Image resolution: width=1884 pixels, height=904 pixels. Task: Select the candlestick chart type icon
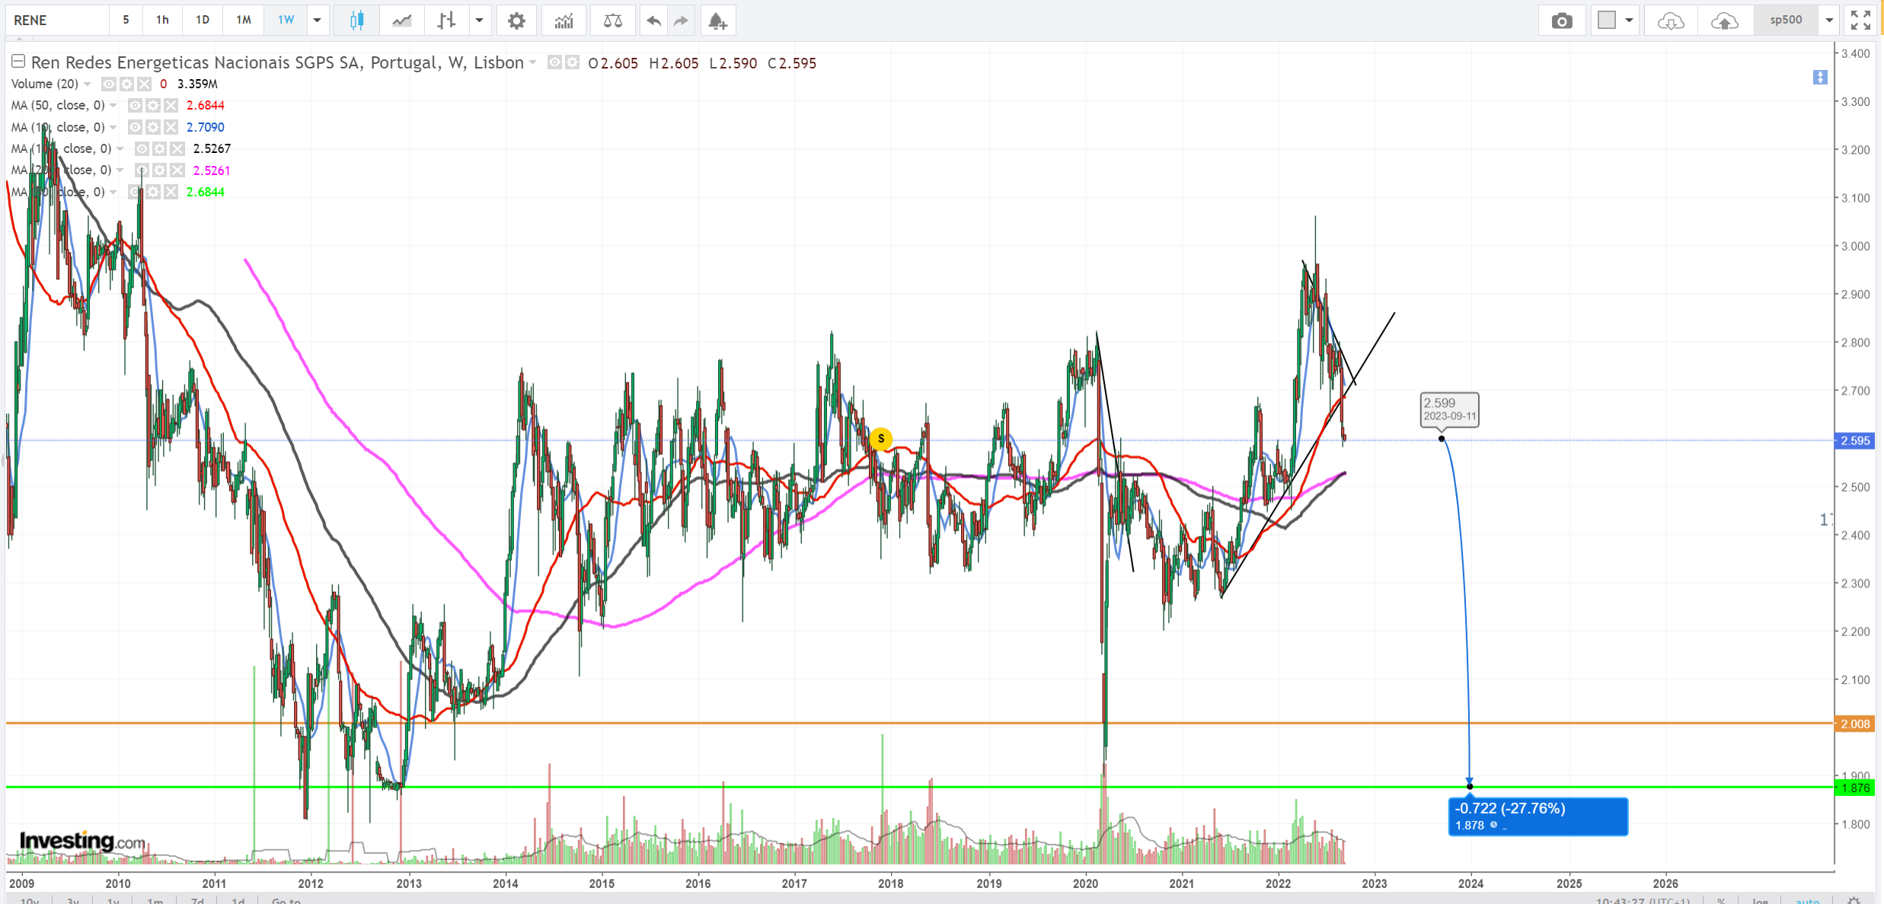[x=356, y=21]
